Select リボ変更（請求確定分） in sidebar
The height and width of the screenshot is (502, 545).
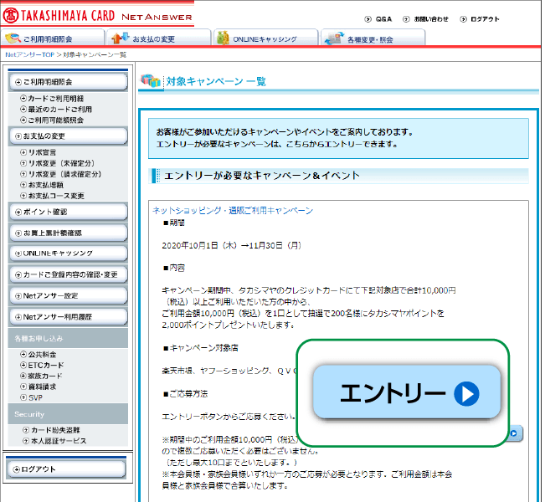(65, 174)
